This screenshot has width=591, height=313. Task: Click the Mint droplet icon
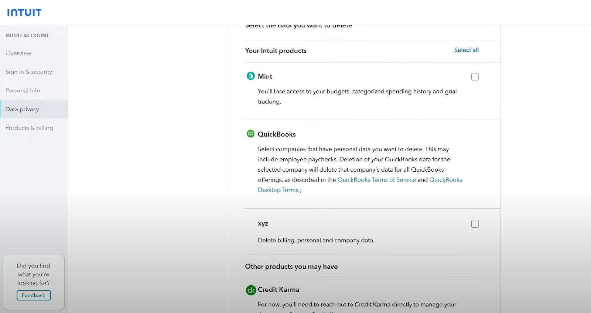point(251,76)
